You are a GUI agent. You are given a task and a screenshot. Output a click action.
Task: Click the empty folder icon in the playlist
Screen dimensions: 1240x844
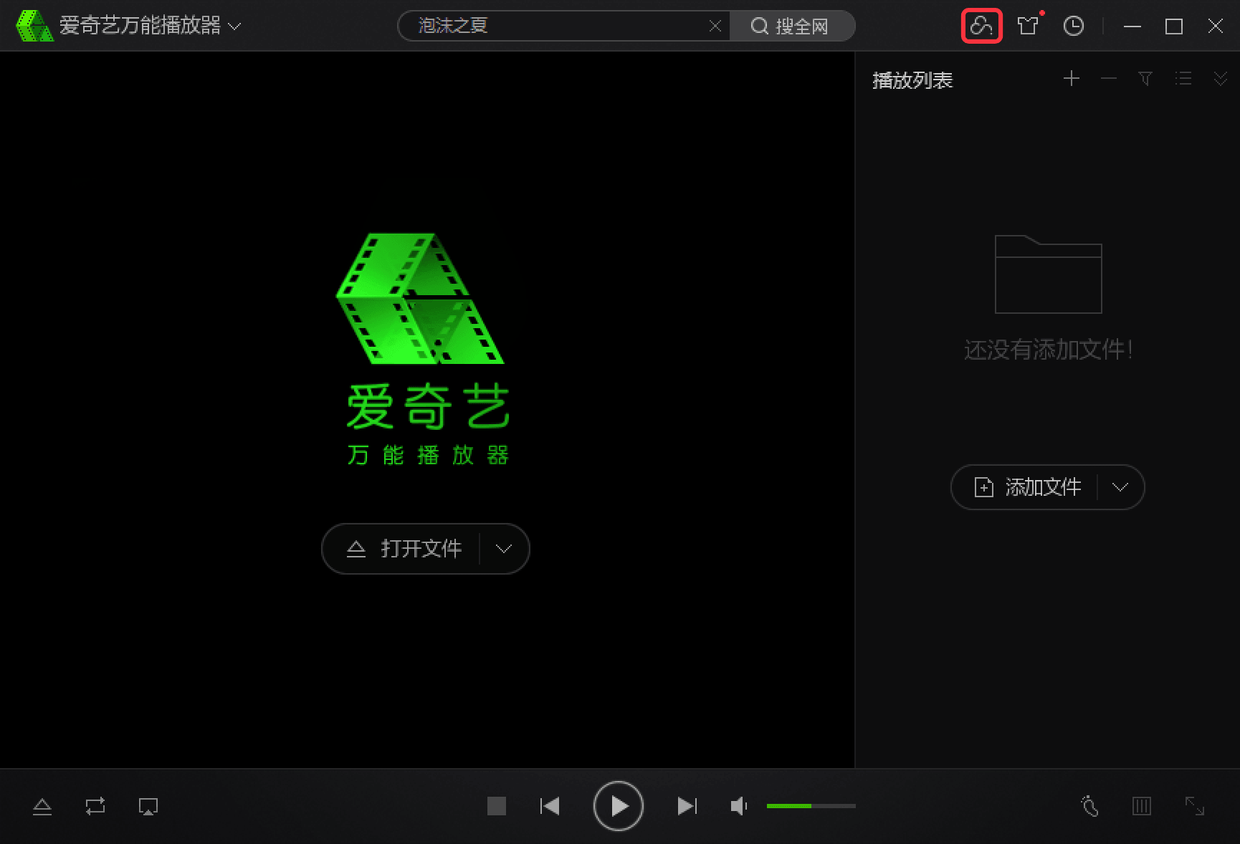click(1048, 274)
